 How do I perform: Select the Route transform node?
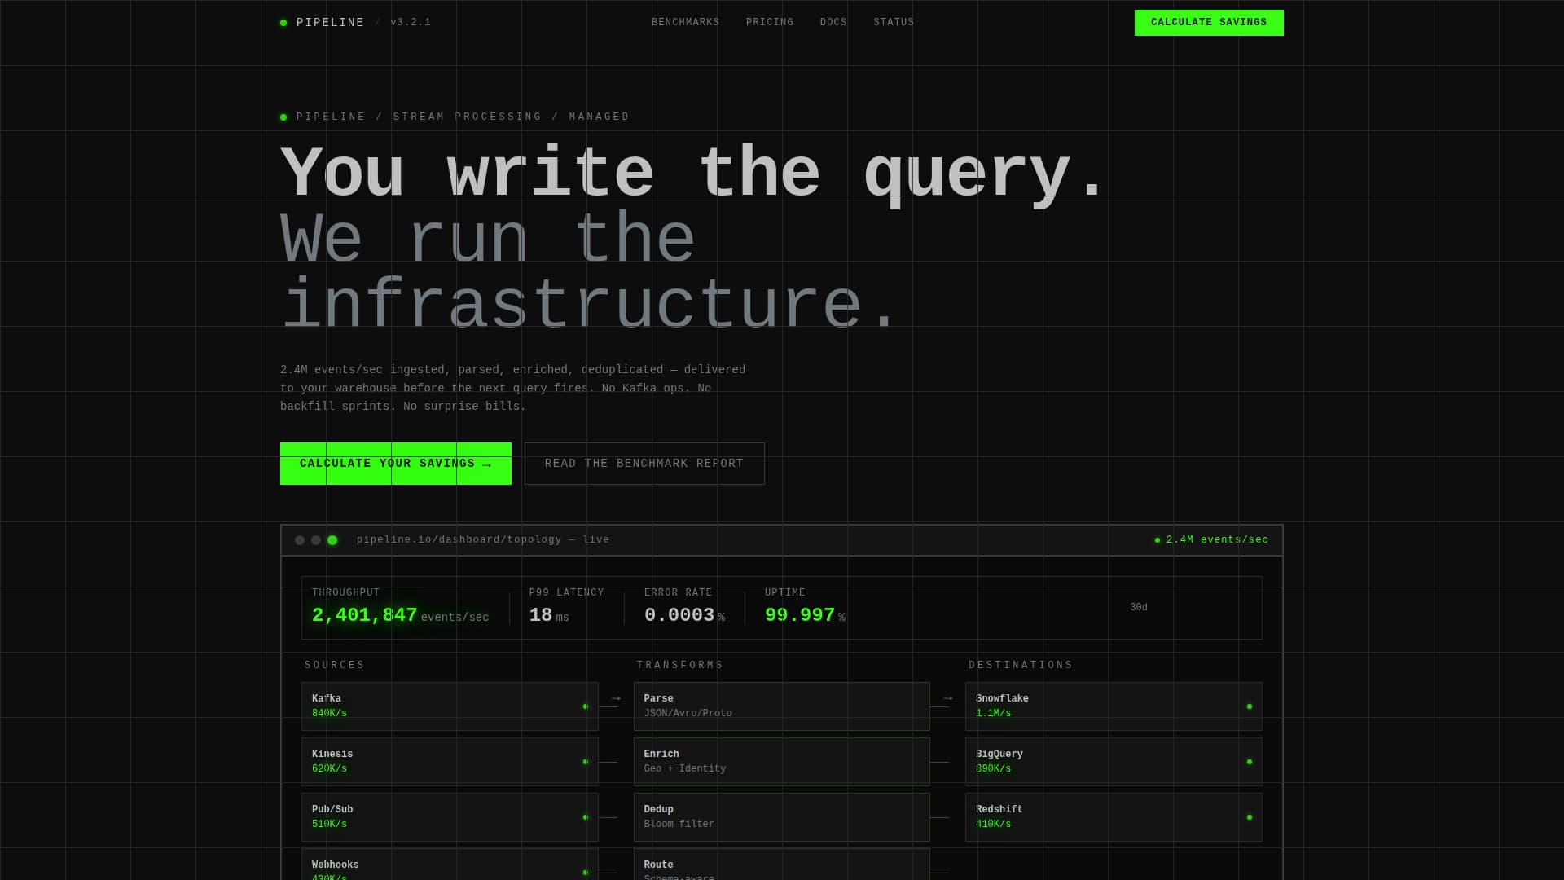[x=782, y=865]
